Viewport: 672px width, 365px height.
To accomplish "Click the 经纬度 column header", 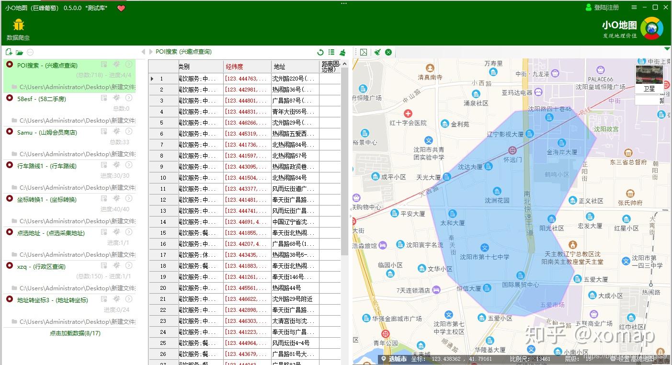I will [247, 67].
